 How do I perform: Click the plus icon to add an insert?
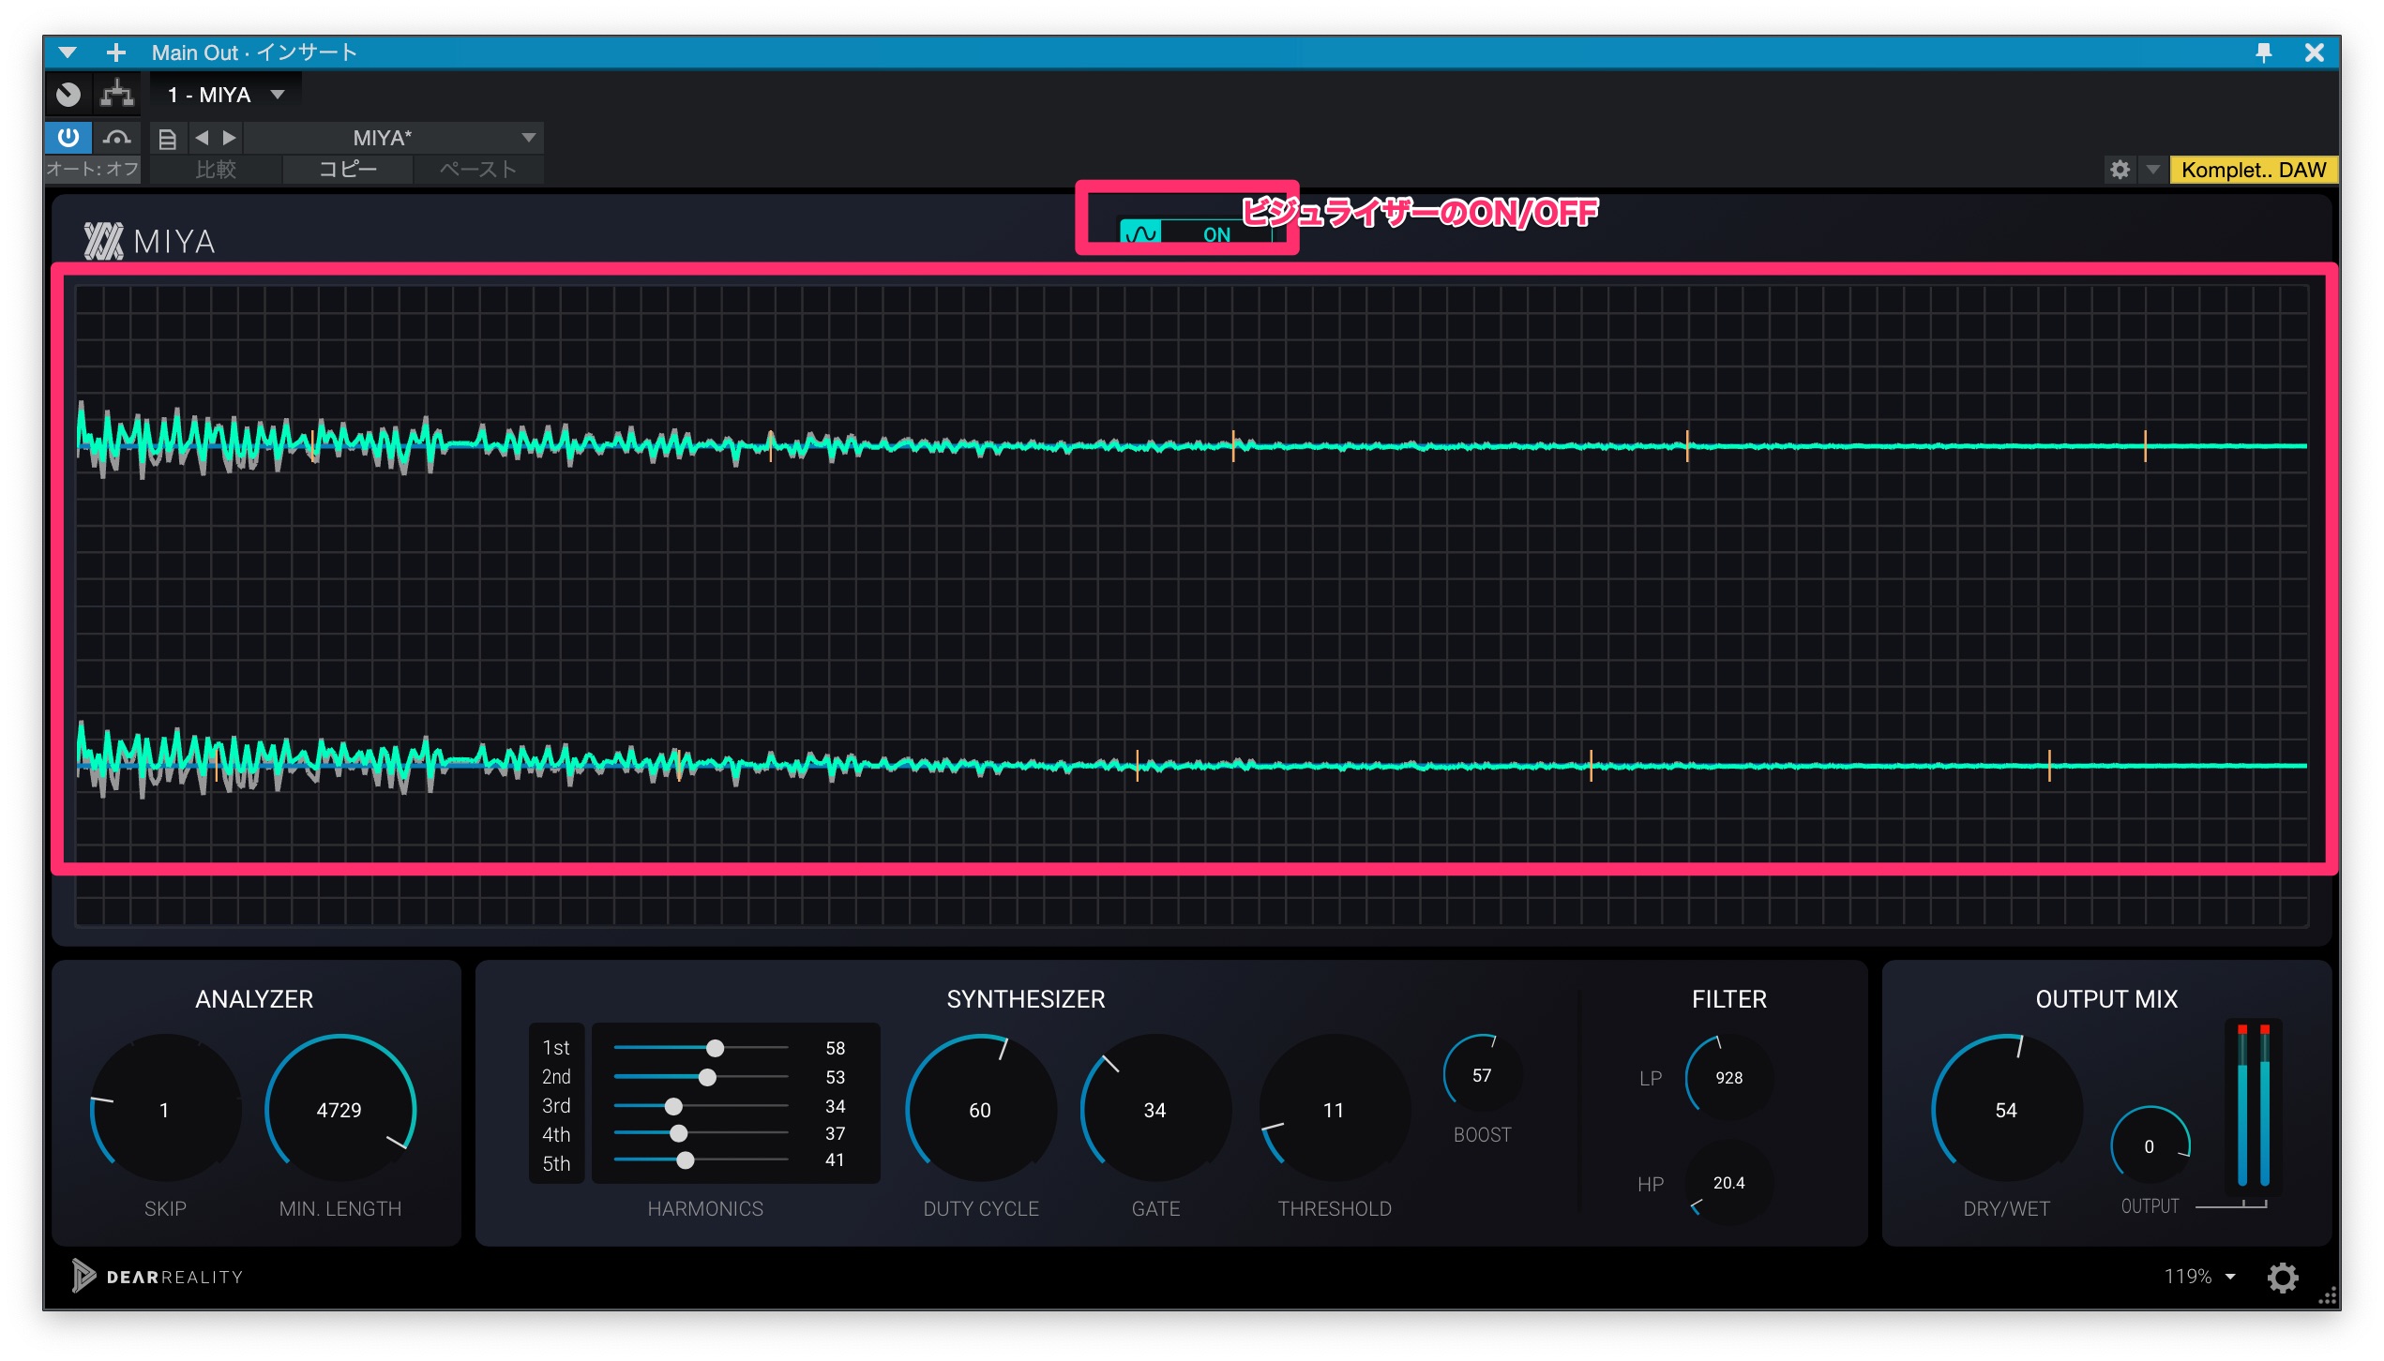click(x=115, y=52)
